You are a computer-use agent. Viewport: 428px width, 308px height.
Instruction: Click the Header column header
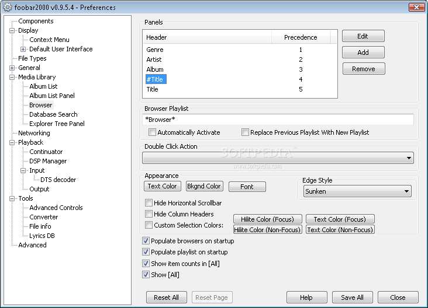(208, 37)
